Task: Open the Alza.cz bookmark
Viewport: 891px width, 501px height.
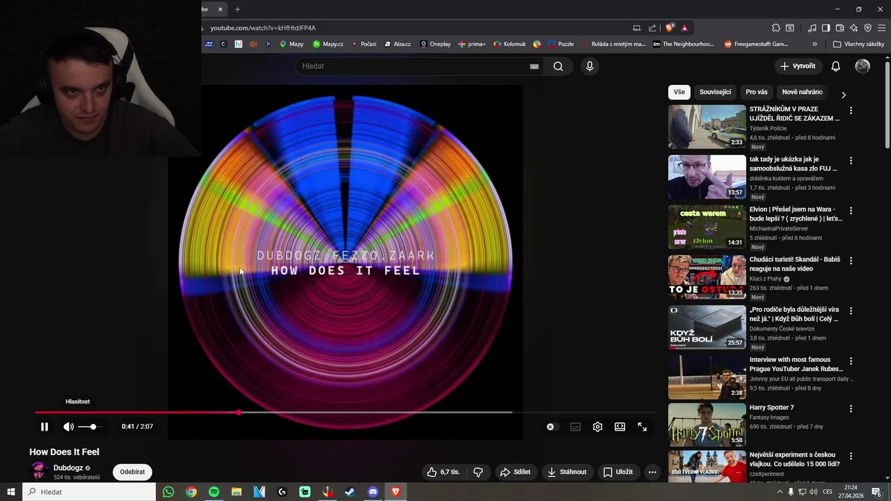Action: tap(397, 44)
